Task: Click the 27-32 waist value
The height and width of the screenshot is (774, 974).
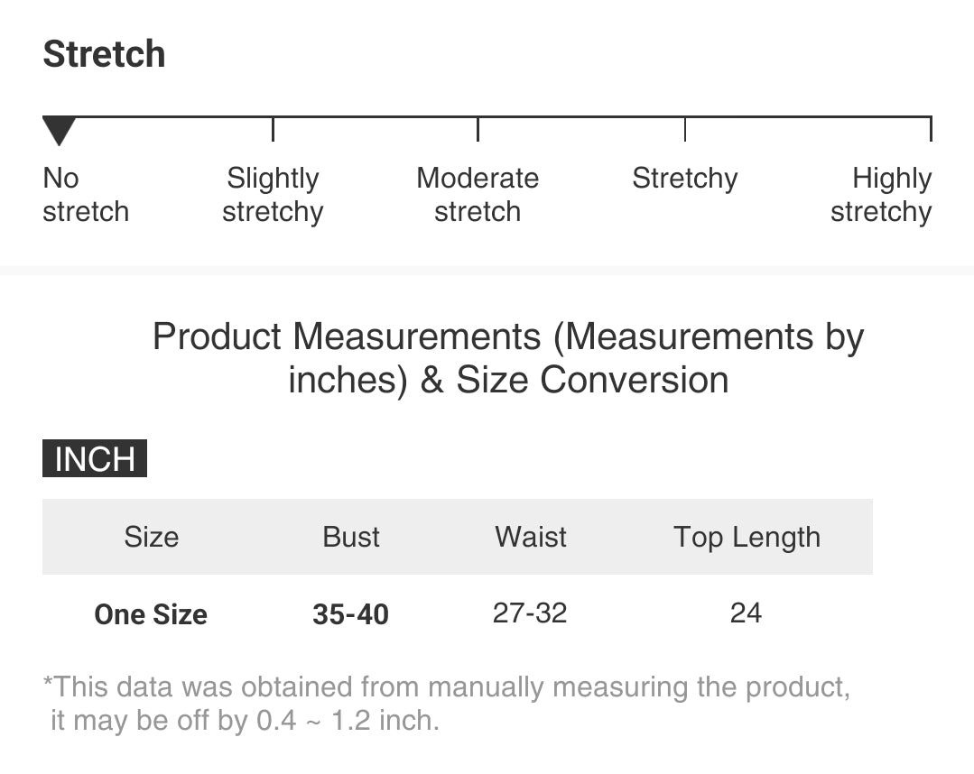Action: (x=530, y=613)
